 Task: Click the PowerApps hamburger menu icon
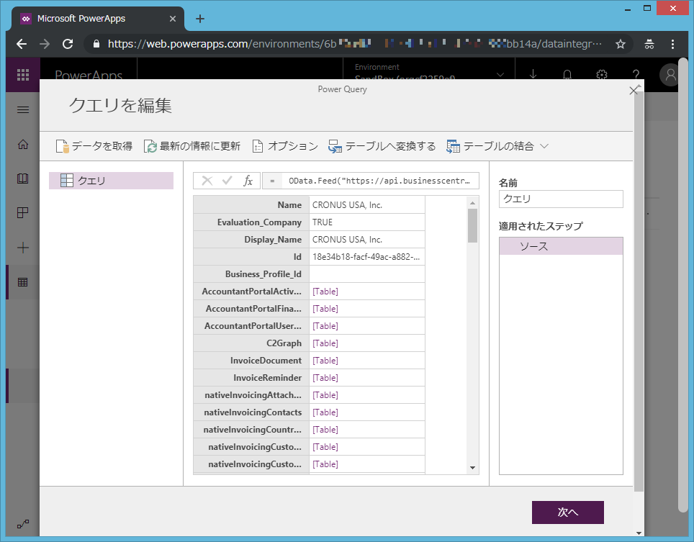[23, 110]
